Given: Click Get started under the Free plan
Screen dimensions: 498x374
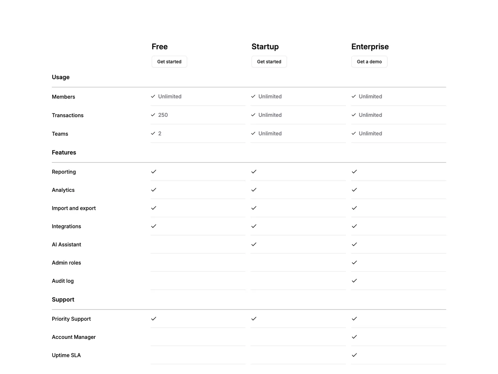Looking at the screenshot, I should (x=169, y=61).
